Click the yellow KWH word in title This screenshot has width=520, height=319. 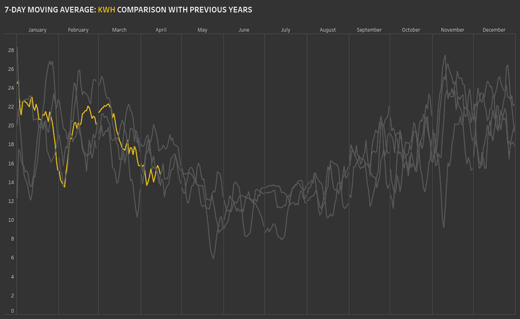[106, 10]
